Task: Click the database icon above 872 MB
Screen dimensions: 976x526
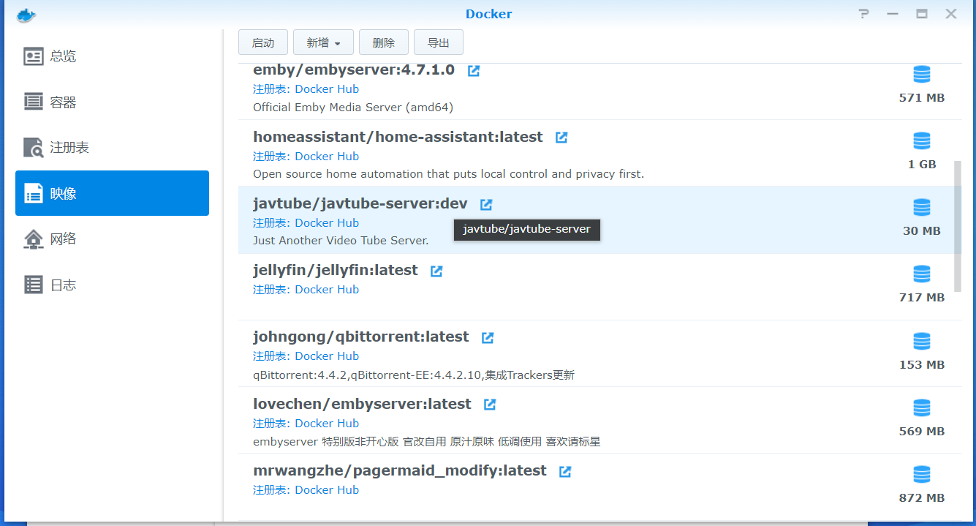Action: coord(922,474)
